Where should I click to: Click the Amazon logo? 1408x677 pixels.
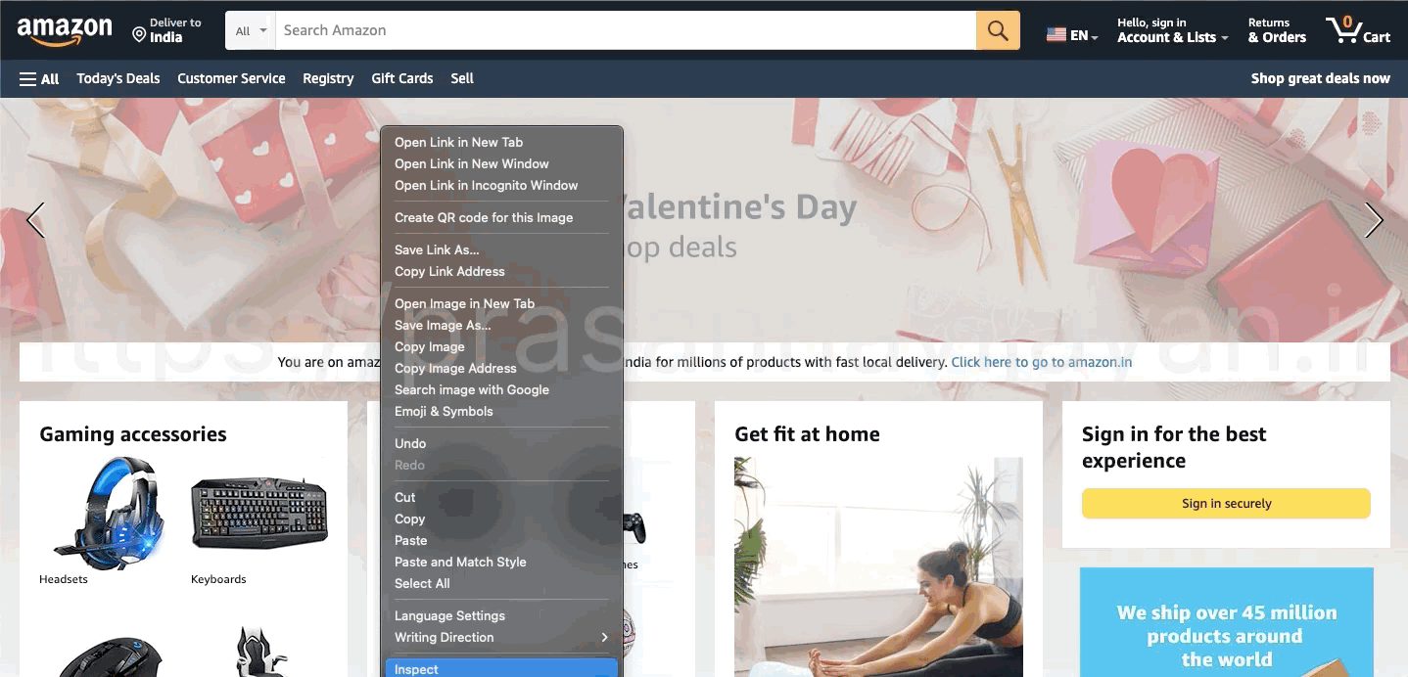65,31
